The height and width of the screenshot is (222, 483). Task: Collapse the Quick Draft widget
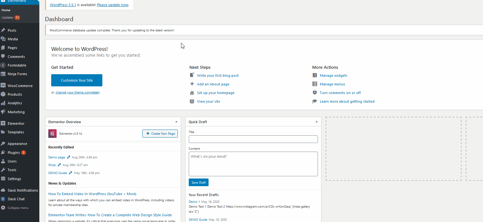[316, 122]
